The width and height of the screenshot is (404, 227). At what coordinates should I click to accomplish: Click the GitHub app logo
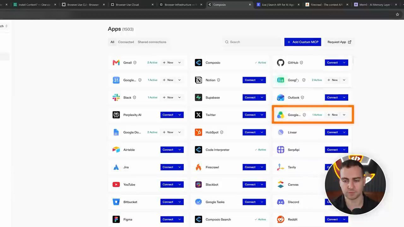pyautogui.click(x=281, y=63)
